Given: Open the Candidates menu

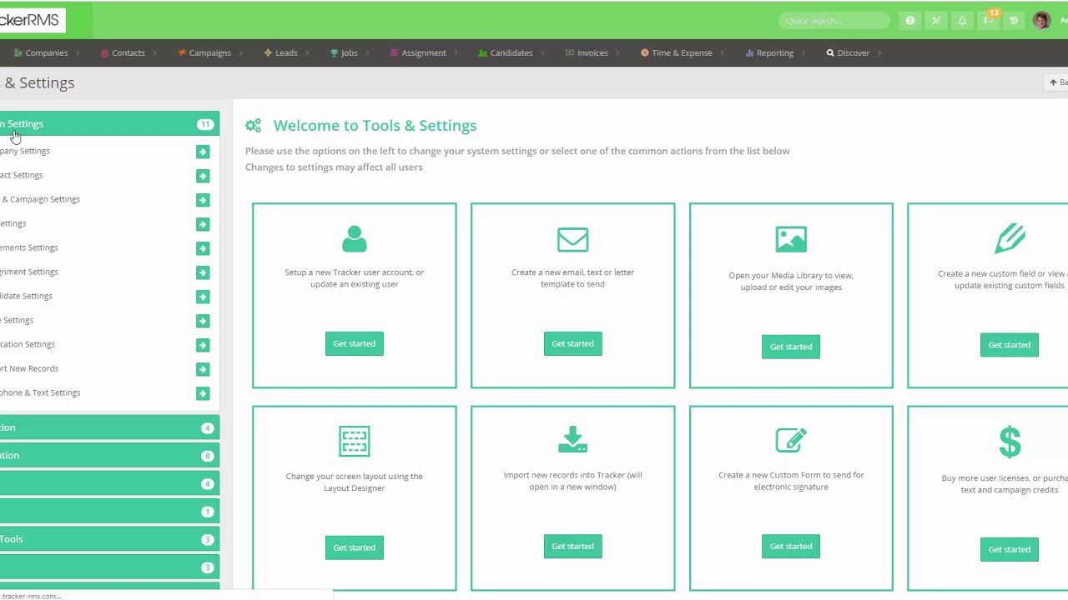Looking at the screenshot, I should point(511,52).
